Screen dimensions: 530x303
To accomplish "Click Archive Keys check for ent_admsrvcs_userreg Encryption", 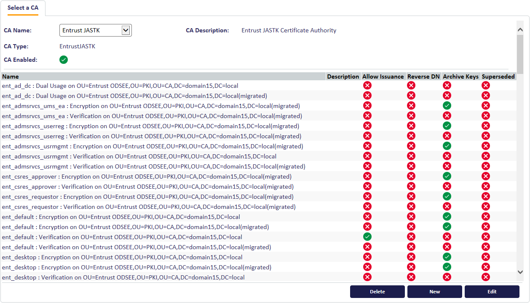I will pyautogui.click(x=447, y=126).
